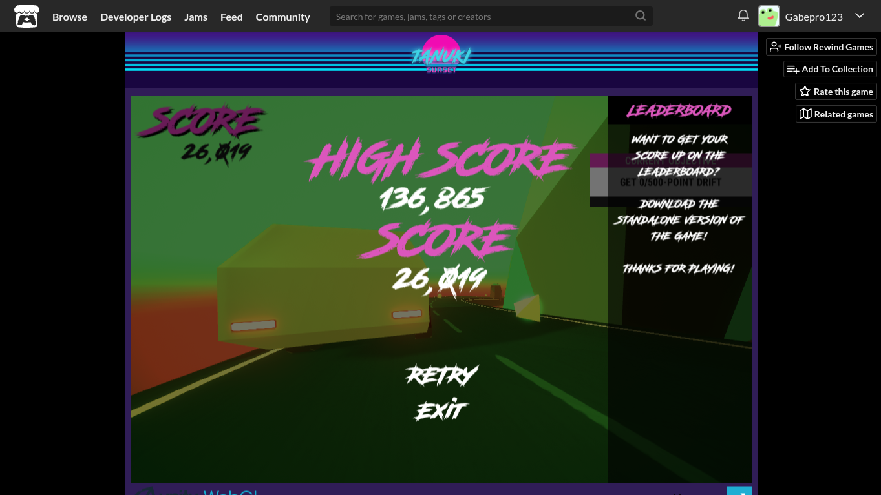Open the Gabepro123 profile link
Screen dimensions: 881x495
[814, 17]
